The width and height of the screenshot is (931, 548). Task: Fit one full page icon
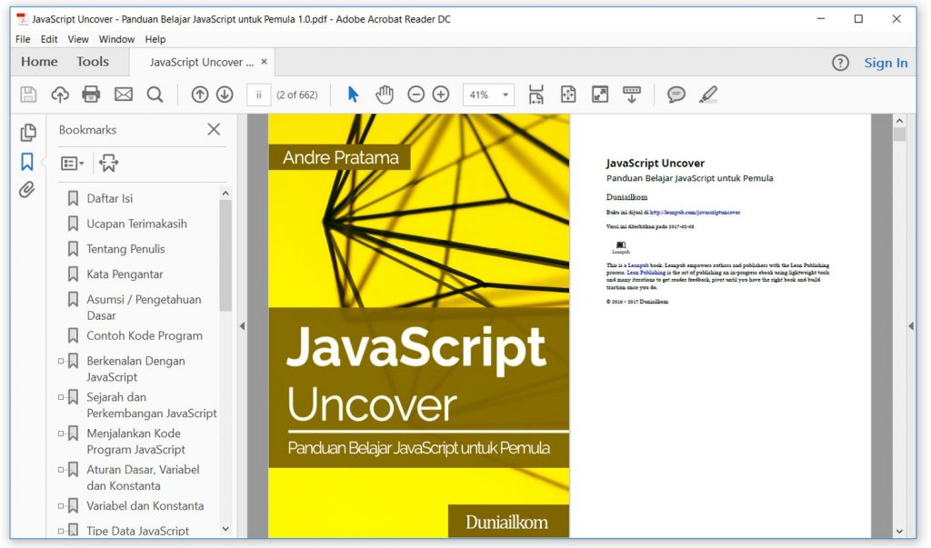[x=568, y=95]
